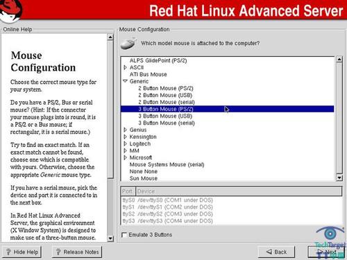347x260 pixels.
Task: Click the MM group label
Action: (x=134, y=150)
